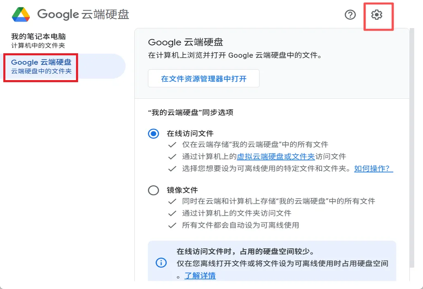Viewport: 423px width, 289px height.
Task: Select the 在线访问文件 radio option
Action: click(153, 134)
